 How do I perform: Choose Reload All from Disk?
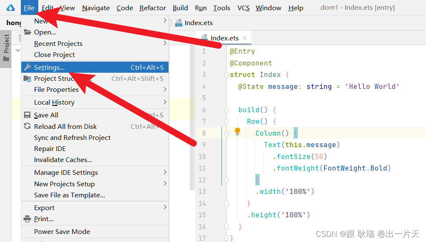[95, 126]
